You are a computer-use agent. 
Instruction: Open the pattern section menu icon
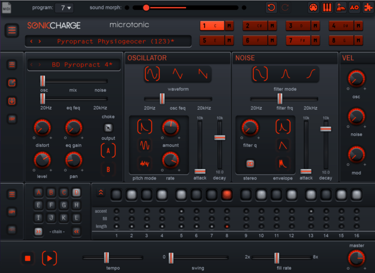pyautogui.click(x=12, y=194)
